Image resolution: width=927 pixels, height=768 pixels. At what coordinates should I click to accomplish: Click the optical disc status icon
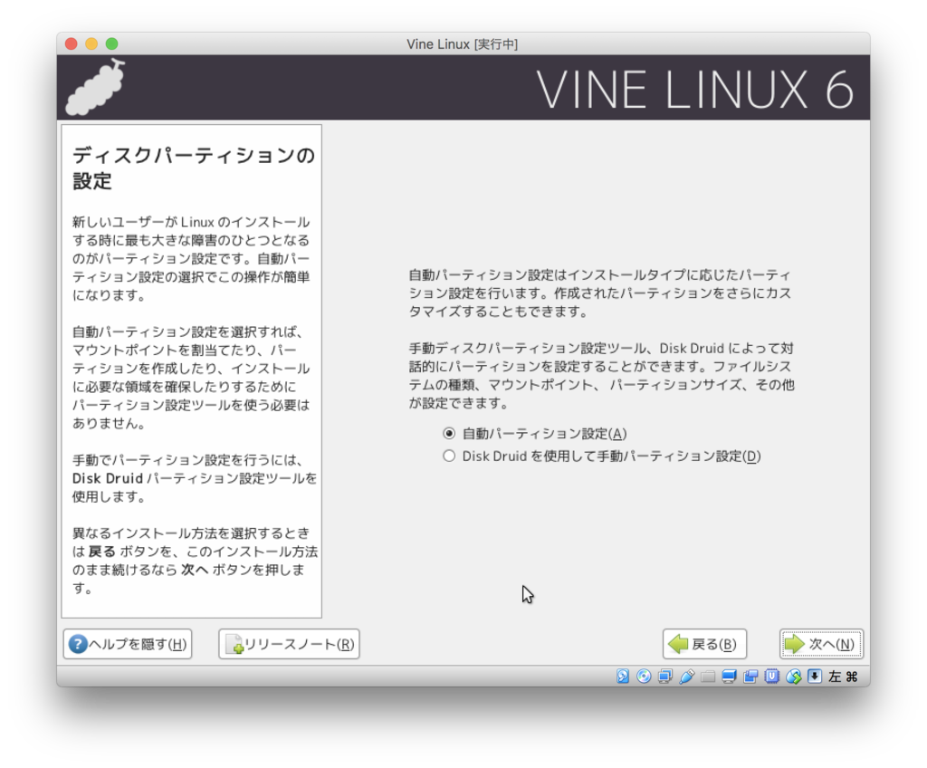[x=644, y=677]
